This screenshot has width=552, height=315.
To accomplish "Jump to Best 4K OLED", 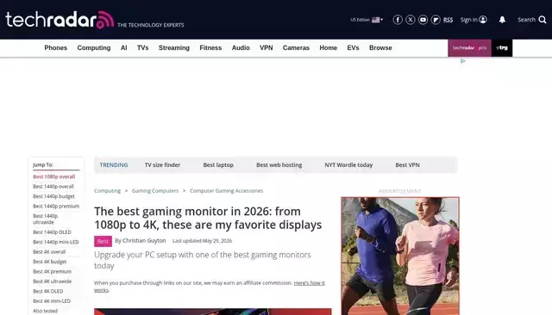I will (48, 291).
